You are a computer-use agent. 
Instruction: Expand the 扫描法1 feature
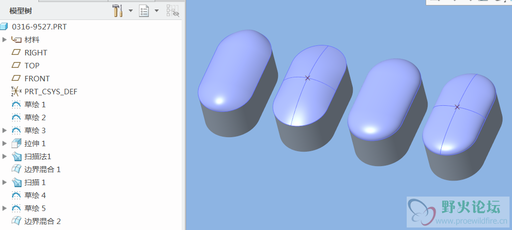tap(4, 157)
